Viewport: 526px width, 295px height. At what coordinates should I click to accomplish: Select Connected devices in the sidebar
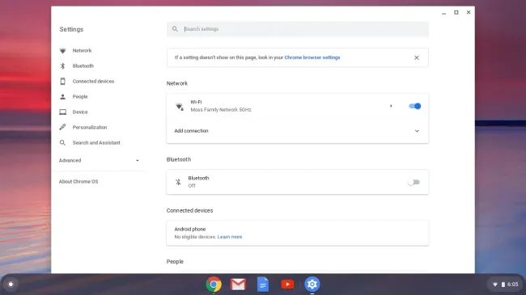tap(93, 81)
